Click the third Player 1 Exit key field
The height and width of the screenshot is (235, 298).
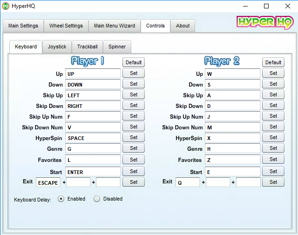tap(108, 182)
